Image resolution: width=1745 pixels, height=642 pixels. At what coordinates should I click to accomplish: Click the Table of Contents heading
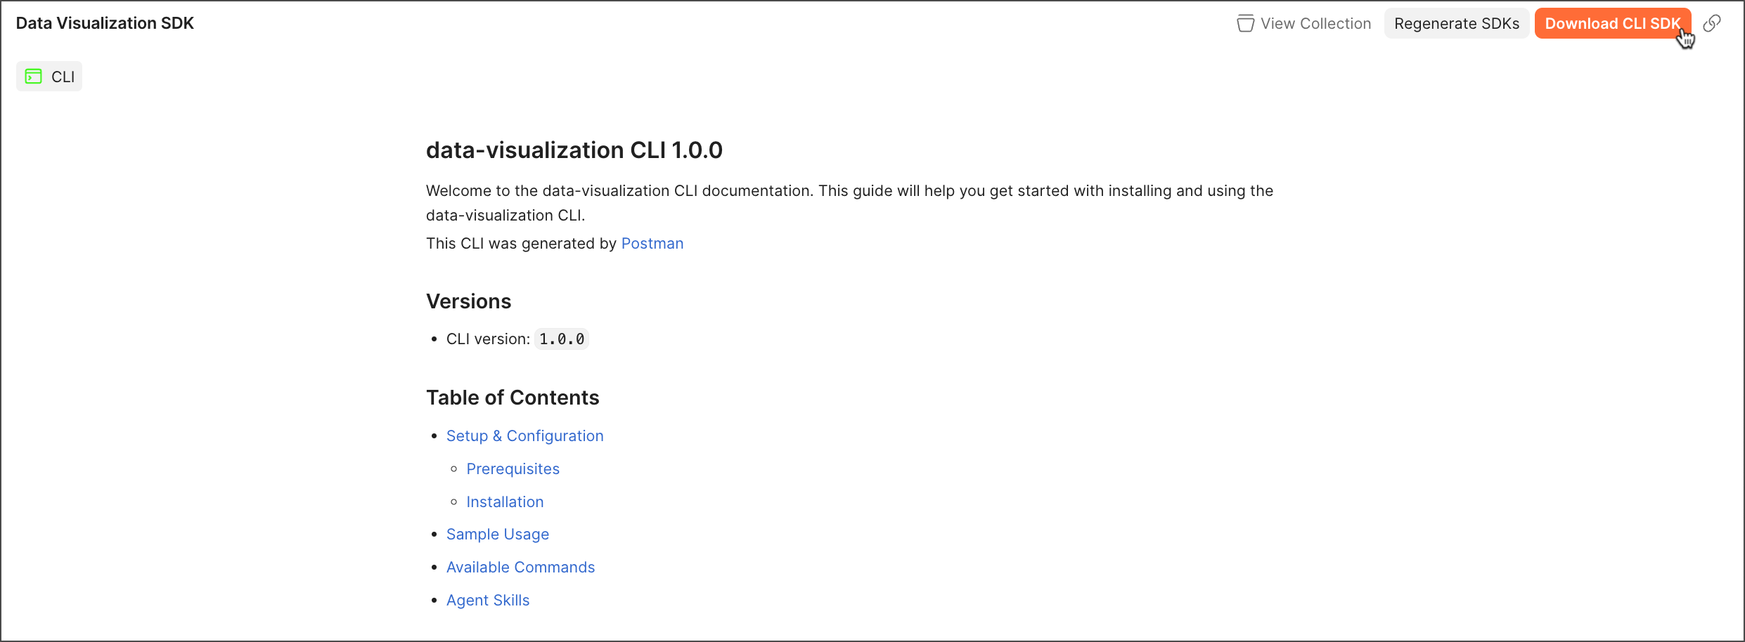coord(512,398)
